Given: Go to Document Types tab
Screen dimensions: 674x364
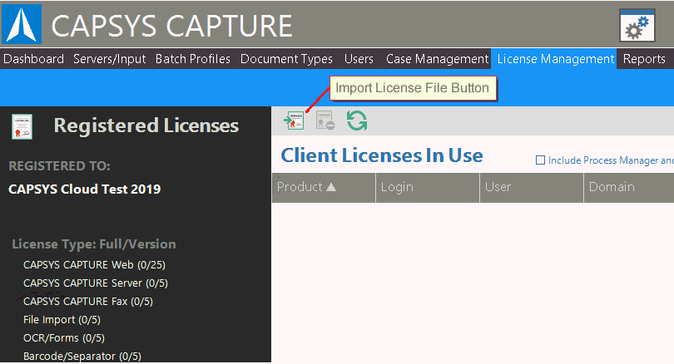Looking at the screenshot, I should 286,59.
